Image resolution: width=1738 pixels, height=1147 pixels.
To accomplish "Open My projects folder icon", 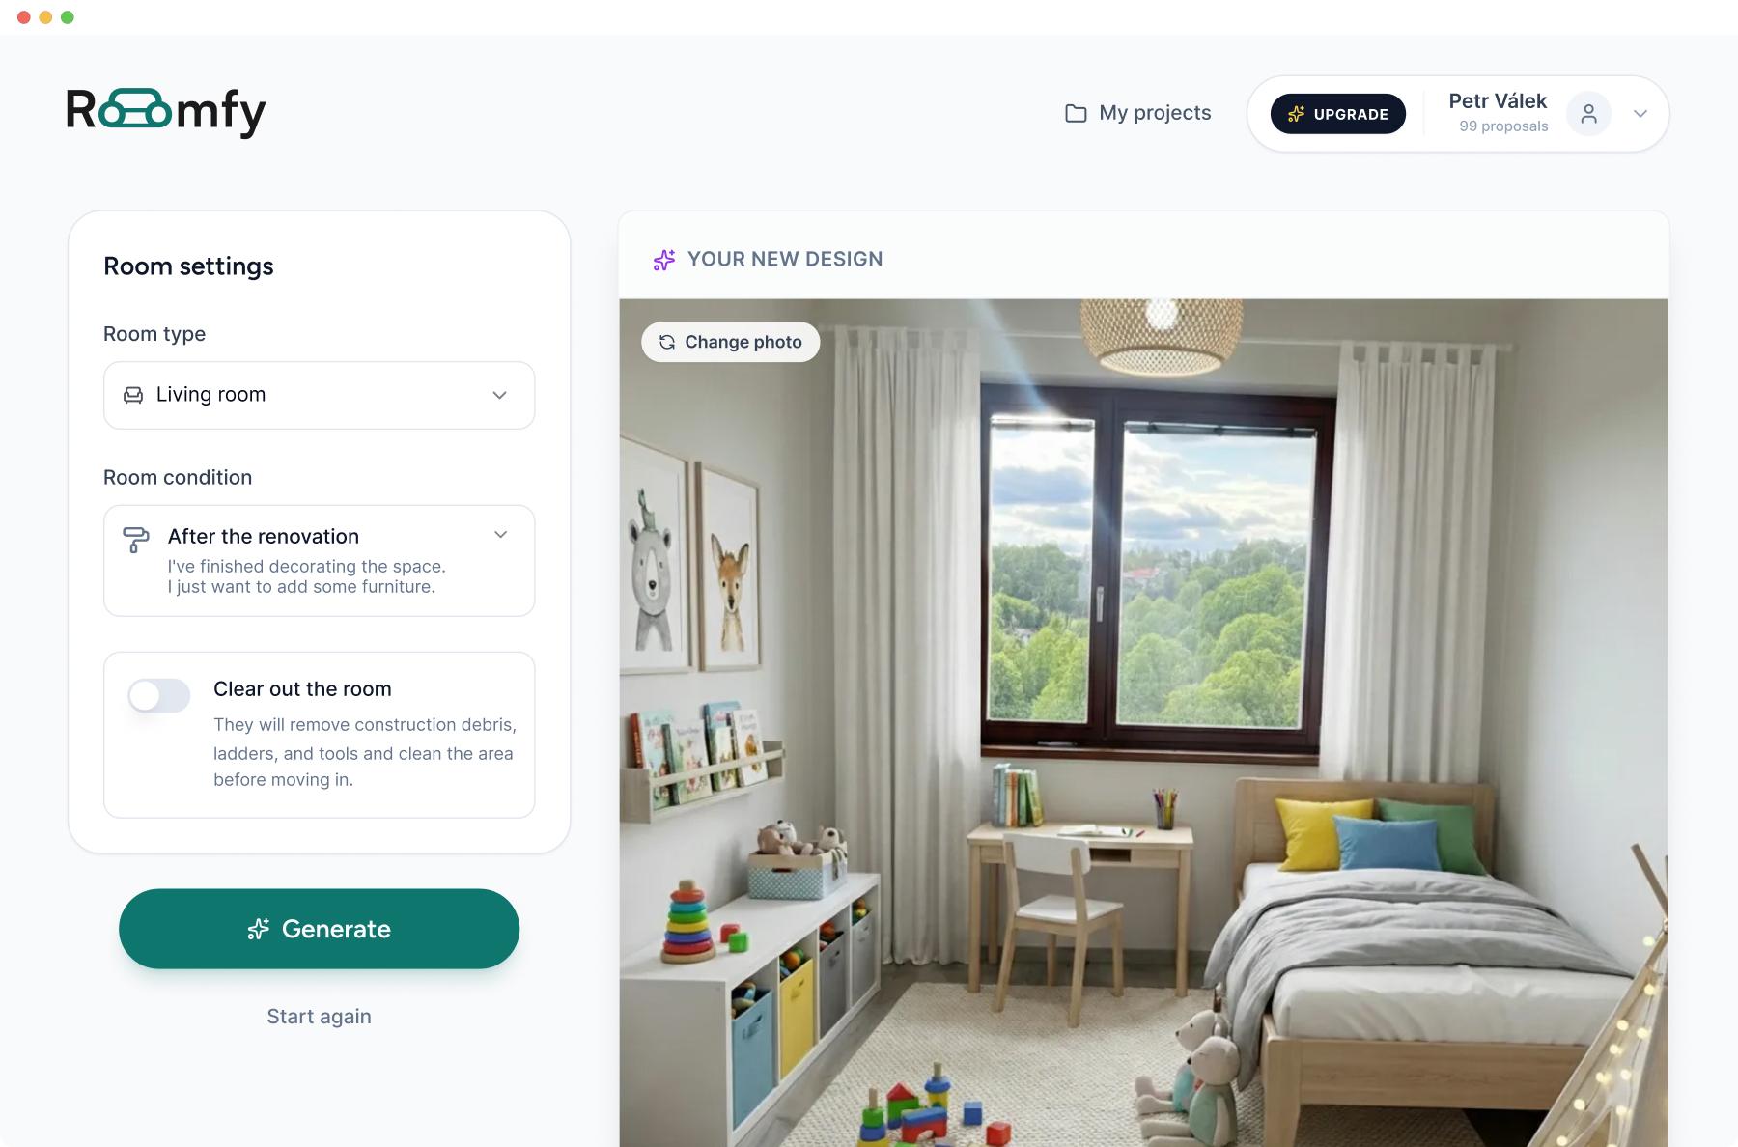I will pyautogui.click(x=1076, y=113).
